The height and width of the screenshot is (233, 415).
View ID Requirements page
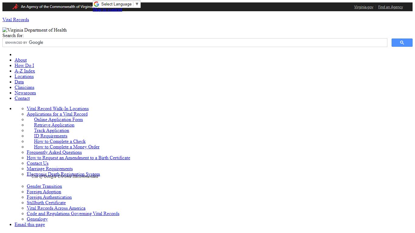point(51,136)
